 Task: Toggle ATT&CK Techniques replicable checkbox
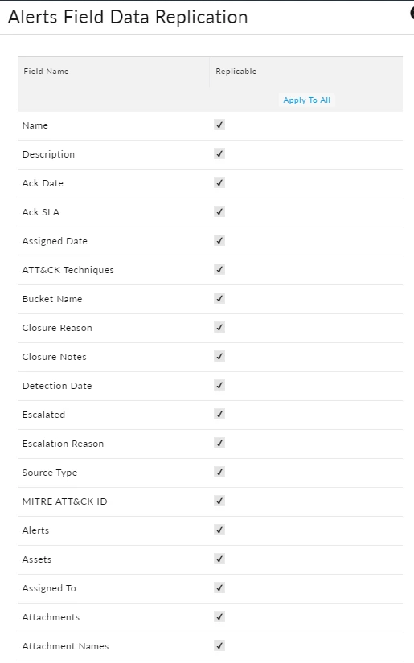click(219, 269)
